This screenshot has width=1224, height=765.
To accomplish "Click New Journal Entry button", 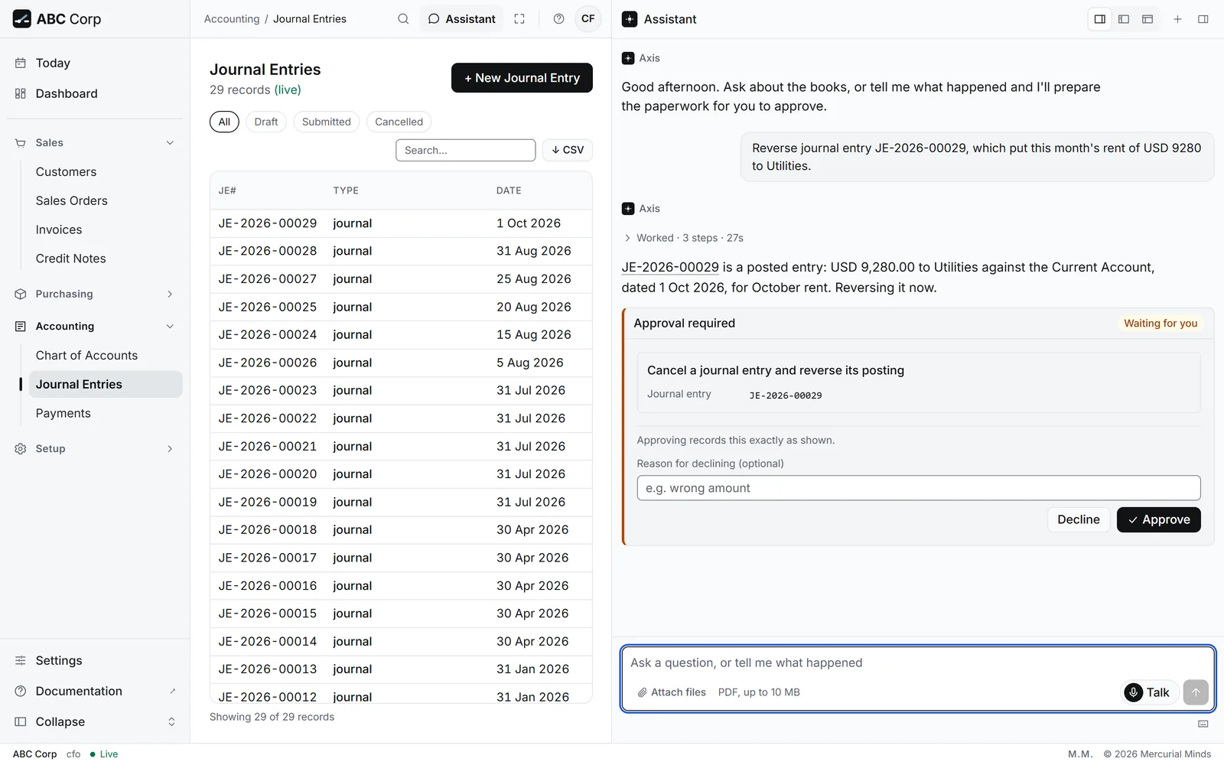I will pyautogui.click(x=522, y=78).
